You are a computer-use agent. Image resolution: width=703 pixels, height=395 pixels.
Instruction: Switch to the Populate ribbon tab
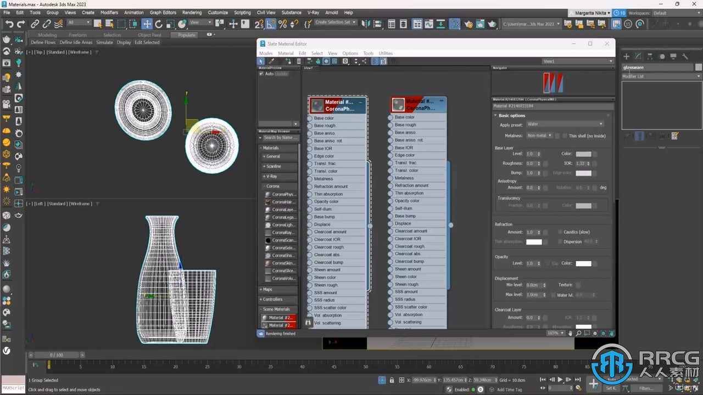pos(187,35)
